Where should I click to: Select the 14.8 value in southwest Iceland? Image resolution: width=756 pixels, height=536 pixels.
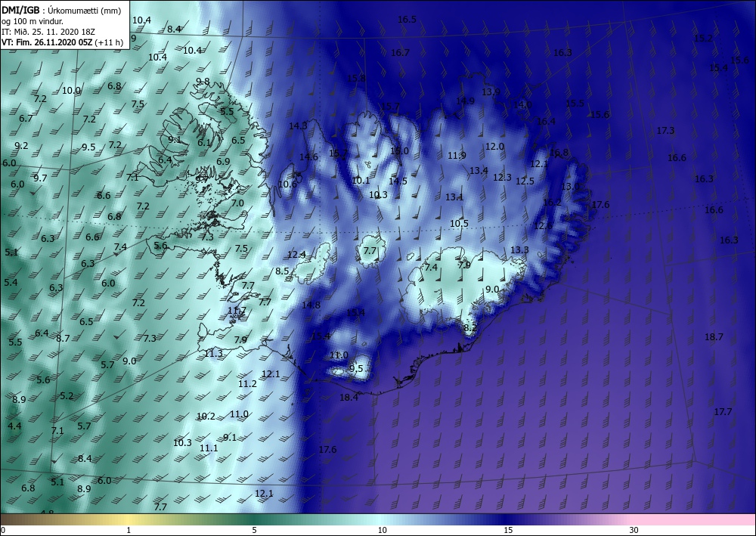point(311,305)
